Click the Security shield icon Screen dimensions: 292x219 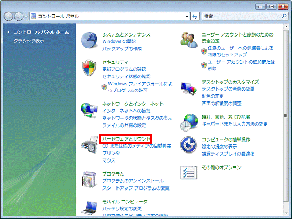click(89, 68)
